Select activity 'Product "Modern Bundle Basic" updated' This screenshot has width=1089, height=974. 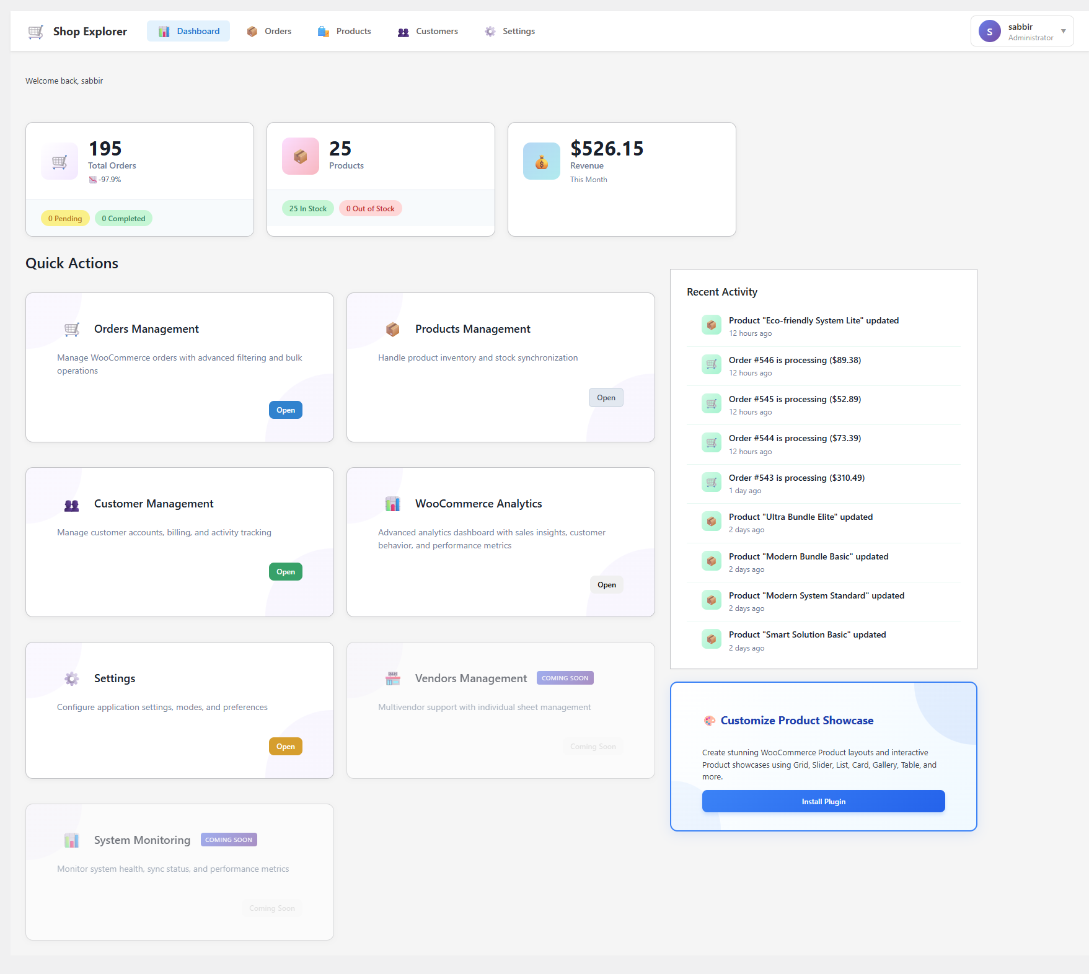(x=824, y=563)
